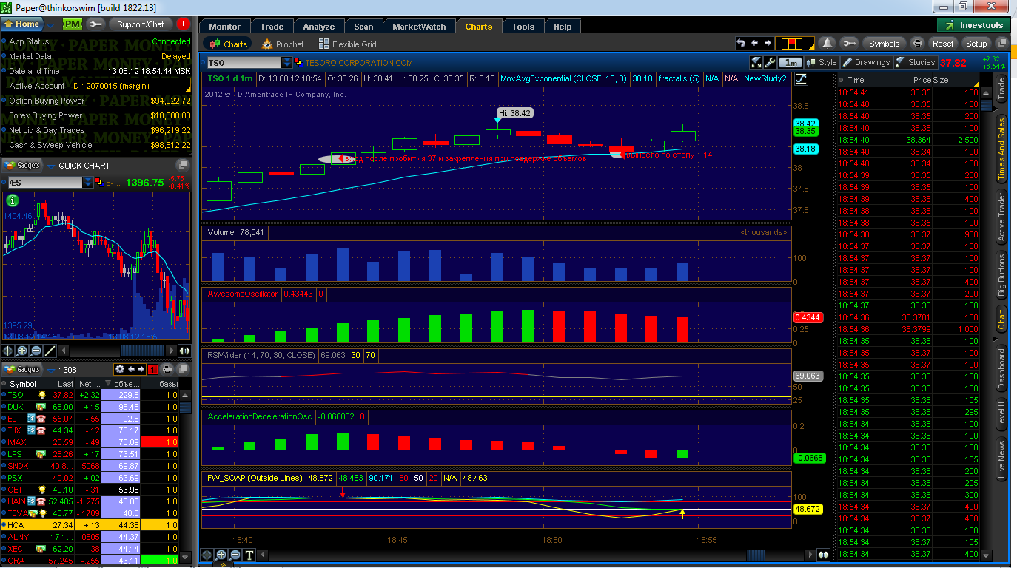Toggle the green PM paper money icon
Image resolution: width=1017 pixels, height=568 pixels.
72,24
